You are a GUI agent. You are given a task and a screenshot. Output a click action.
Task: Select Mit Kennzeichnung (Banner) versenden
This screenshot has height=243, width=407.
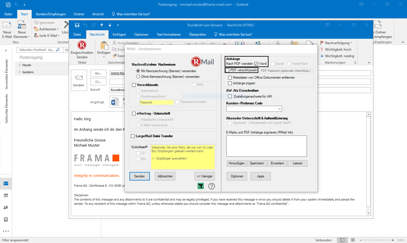pos(166,71)
